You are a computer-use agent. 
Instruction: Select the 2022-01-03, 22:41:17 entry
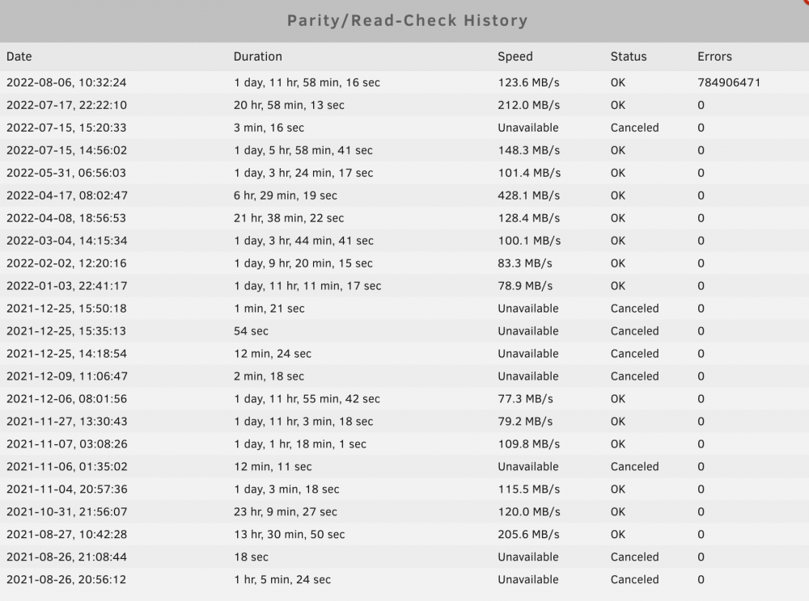click(404, 286)
